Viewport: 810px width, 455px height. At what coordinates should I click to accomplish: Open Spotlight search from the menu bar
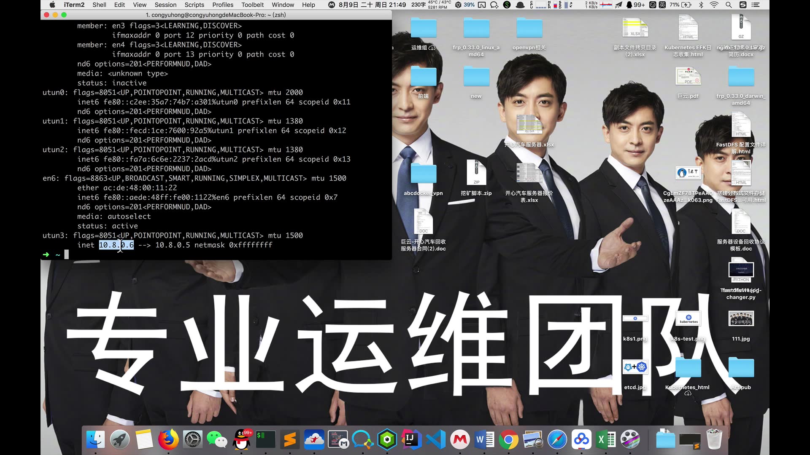[x=729, y=5]
